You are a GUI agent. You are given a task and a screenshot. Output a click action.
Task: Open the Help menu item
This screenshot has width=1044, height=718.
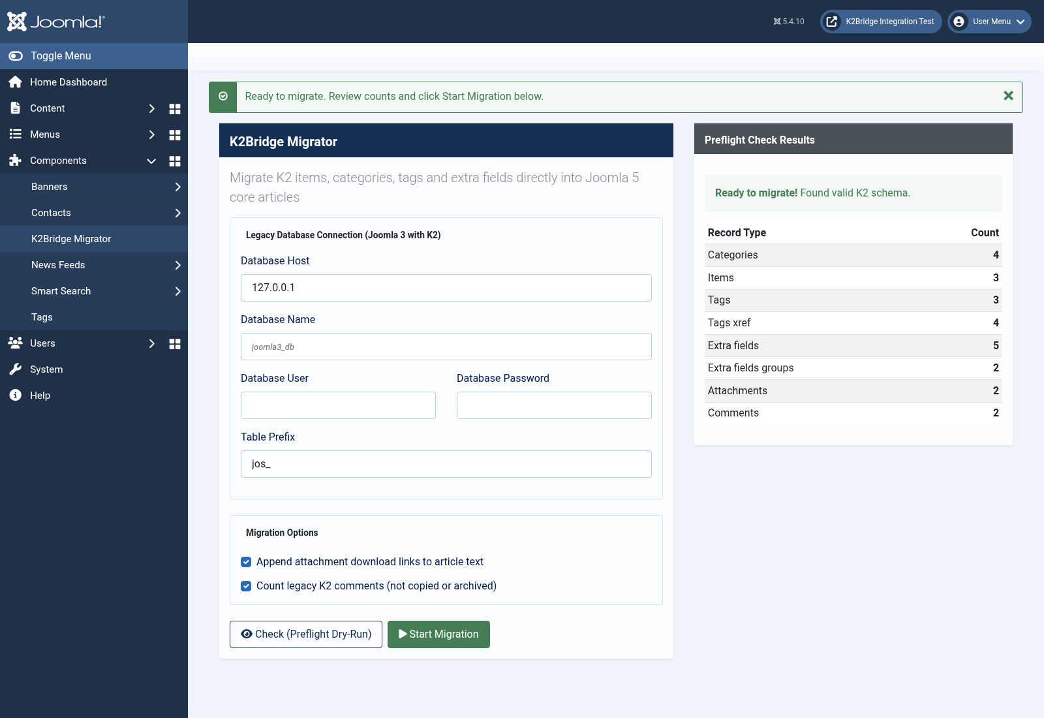pos(94,396)
